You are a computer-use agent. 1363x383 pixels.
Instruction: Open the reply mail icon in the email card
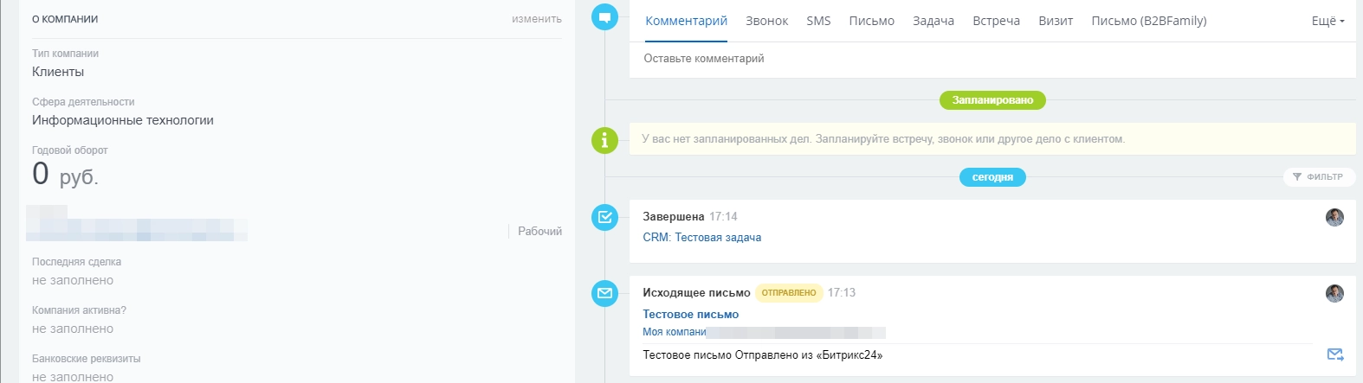pyautogui.click(x=1335, y=354)
